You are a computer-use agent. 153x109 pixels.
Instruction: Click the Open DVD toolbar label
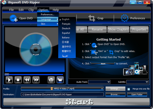coord(26,18)
